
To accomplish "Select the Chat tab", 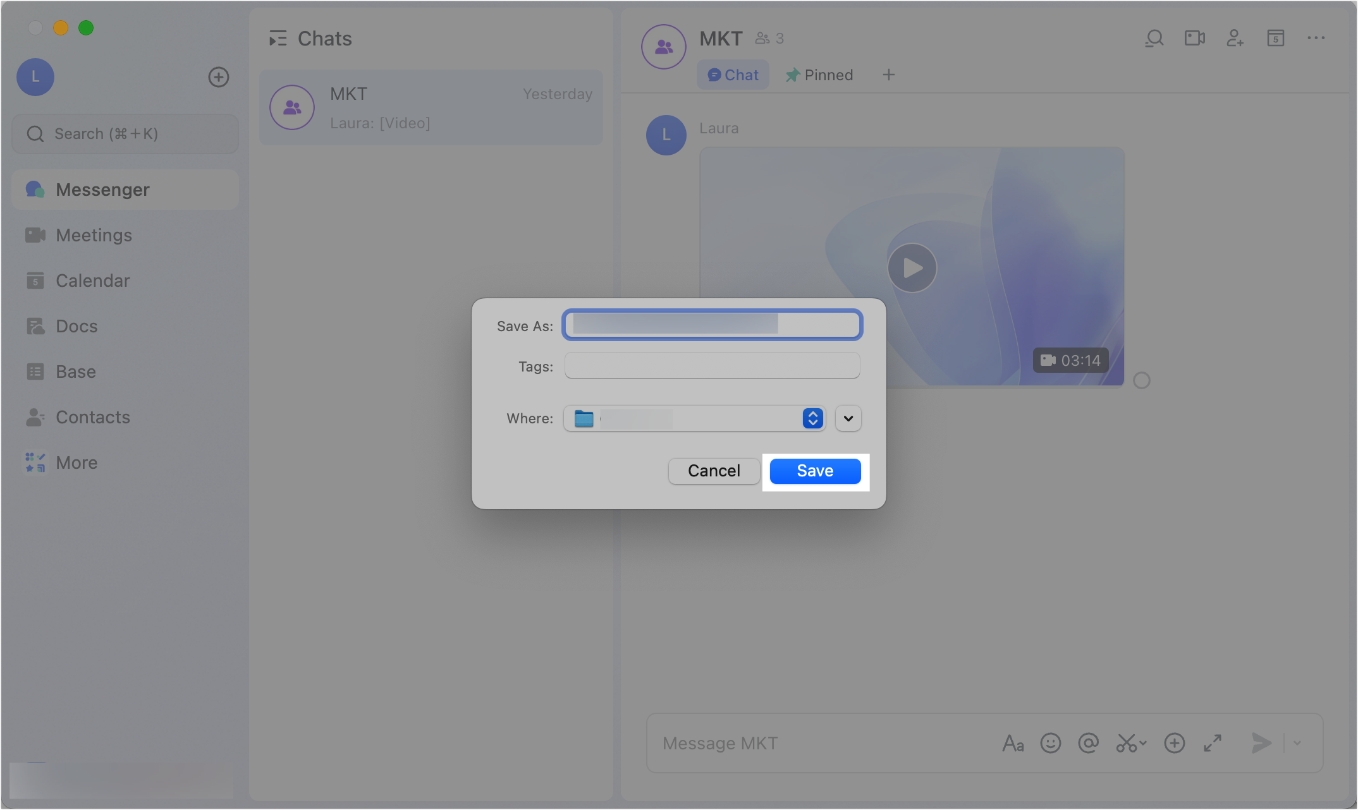I will (x=733, y=75).
